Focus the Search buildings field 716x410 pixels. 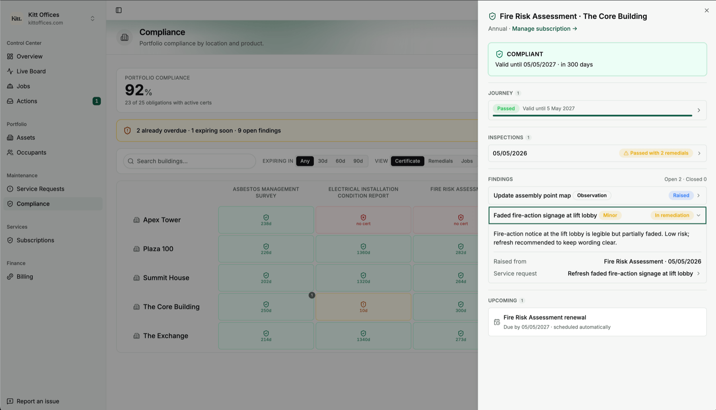[189, 161]
